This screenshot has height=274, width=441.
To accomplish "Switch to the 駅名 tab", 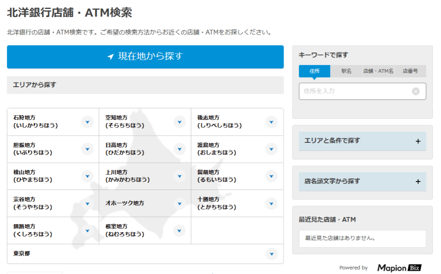I will tap(346, 71).
